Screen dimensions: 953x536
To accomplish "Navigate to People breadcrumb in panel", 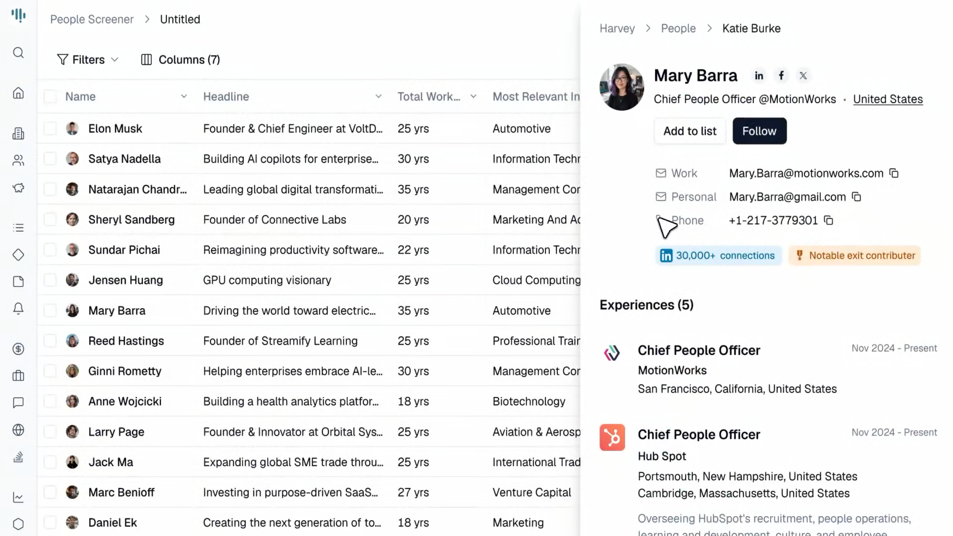I will coord(678,28).
